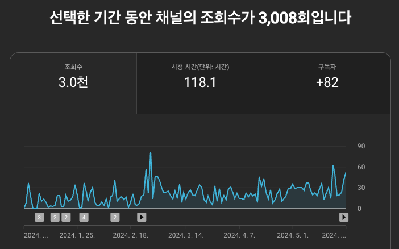Click the 60 y-axis value
Image resolution: width=399 pixels, height=249 pixels.
click(361, 167)
